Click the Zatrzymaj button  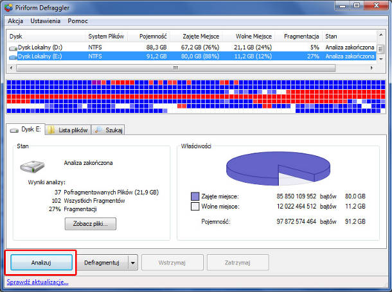(238, 262)
